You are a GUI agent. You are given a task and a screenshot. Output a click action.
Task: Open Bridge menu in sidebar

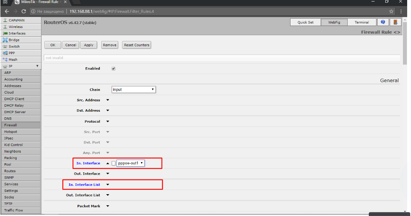click(21, 40)
